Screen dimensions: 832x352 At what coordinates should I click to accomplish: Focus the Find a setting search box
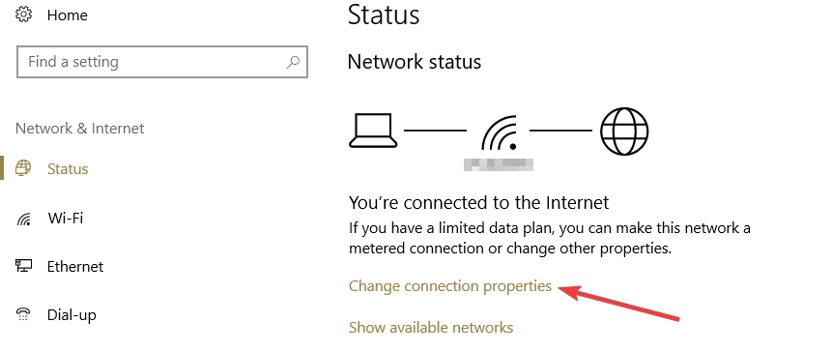pos(162,62)
